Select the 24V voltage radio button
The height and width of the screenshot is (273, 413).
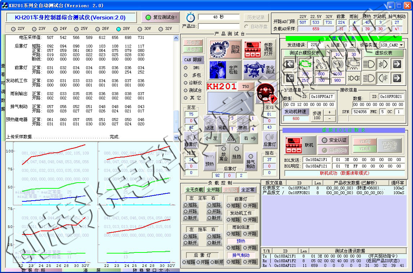(55, 29)
